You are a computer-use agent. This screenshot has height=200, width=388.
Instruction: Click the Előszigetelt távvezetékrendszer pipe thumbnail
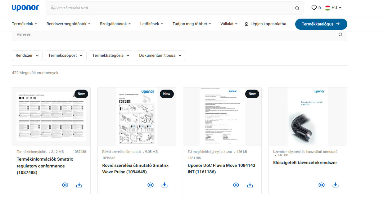[308, 117]
